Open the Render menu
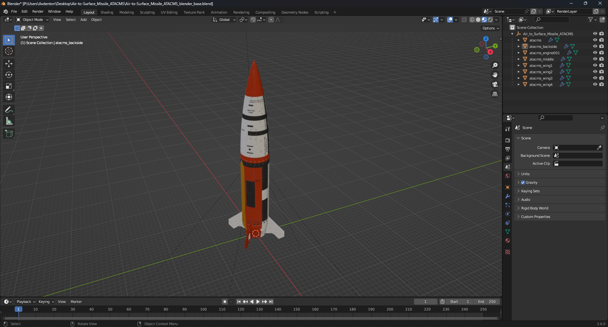608x327 pixels. [x=38, y=11]
